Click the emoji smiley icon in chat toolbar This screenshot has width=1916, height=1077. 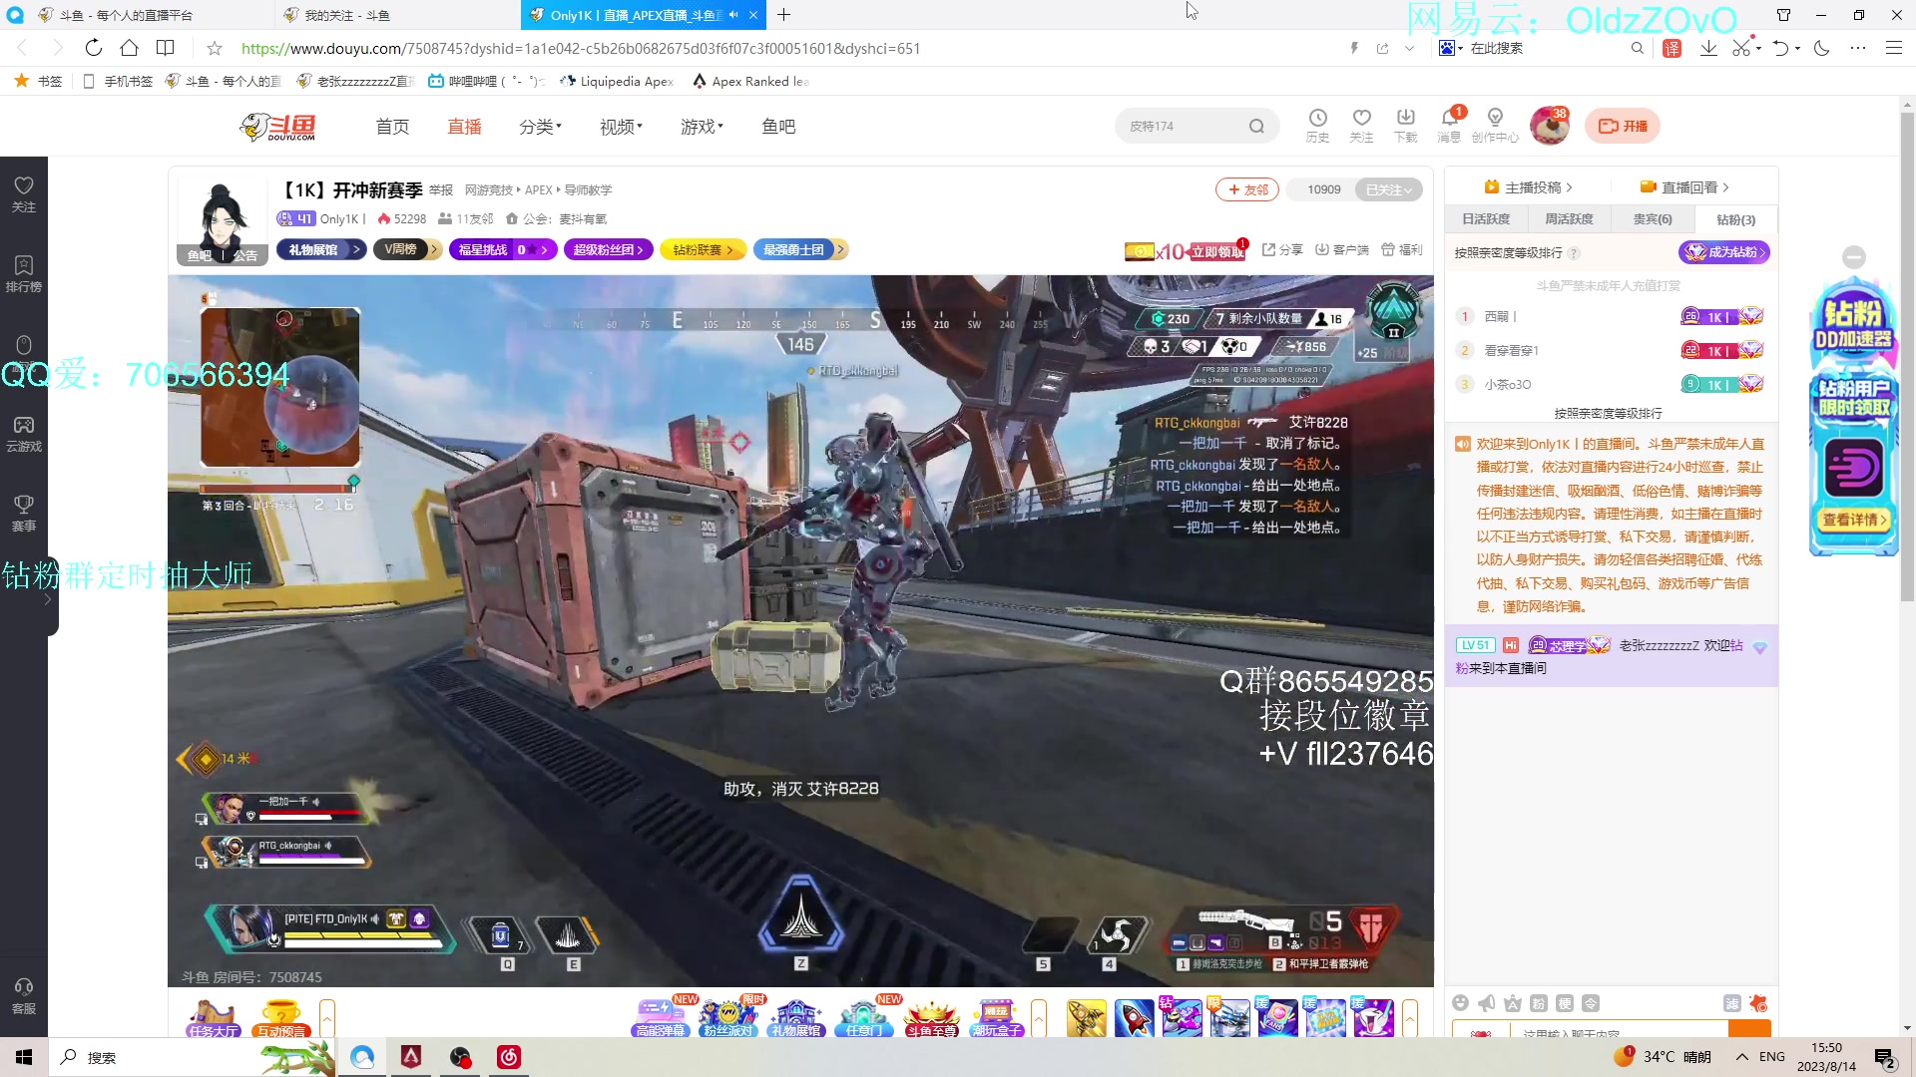coord(1461,1003)
